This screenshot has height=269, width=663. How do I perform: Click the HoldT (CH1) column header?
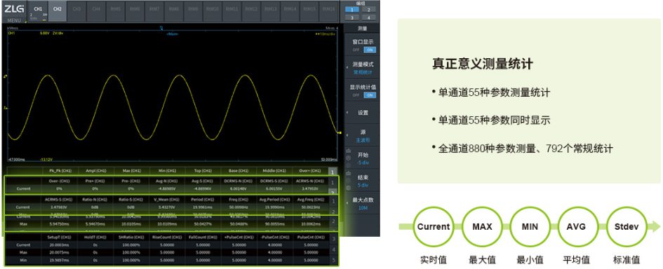pos(95,237)
